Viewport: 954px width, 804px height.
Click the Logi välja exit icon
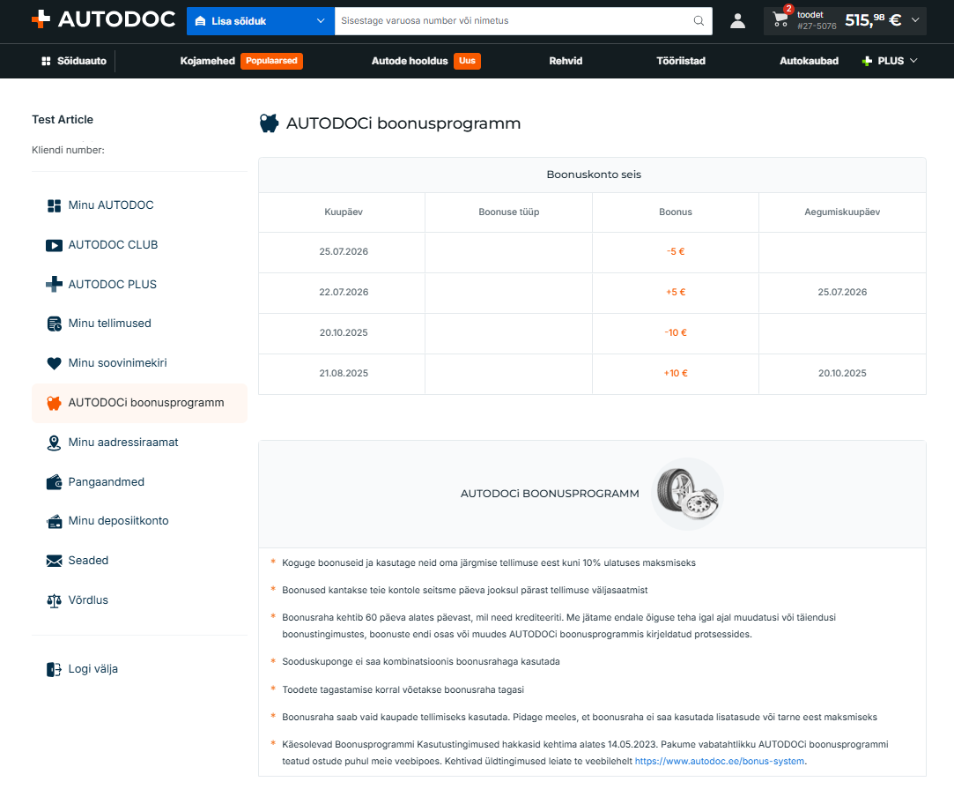pyautogui.click(x=54, y=669)
